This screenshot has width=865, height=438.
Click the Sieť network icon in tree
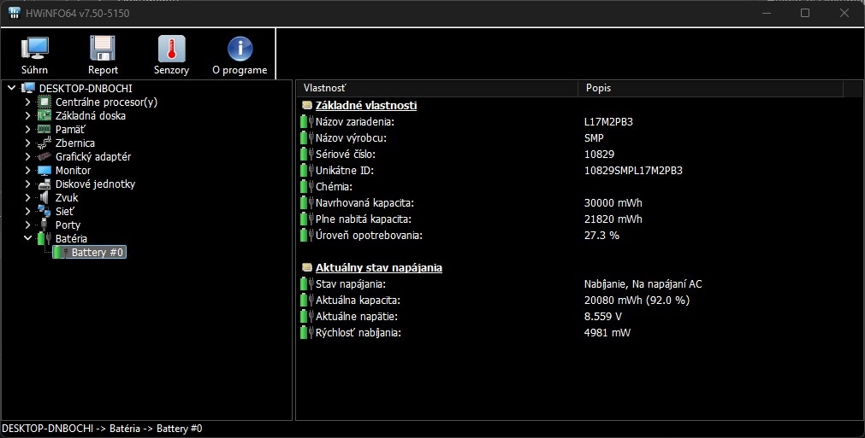44,211
